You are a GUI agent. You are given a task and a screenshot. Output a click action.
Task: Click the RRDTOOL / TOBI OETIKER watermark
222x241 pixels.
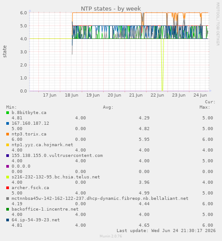[x=218, y=24]
